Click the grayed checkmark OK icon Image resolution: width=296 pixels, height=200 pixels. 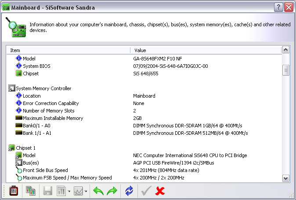[x=145, y=191]
